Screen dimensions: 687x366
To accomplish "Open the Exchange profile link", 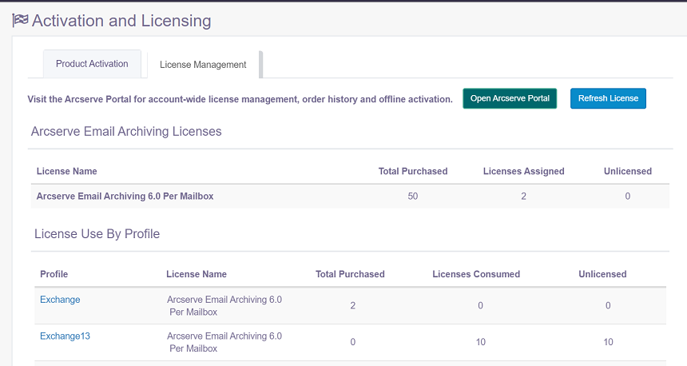I will [x=60, y=300].
